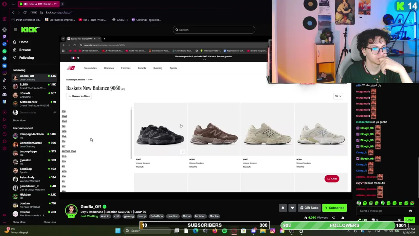Open TikTok in the Opera sidebar
Screen dimensions: 419x236
(4, 80)
